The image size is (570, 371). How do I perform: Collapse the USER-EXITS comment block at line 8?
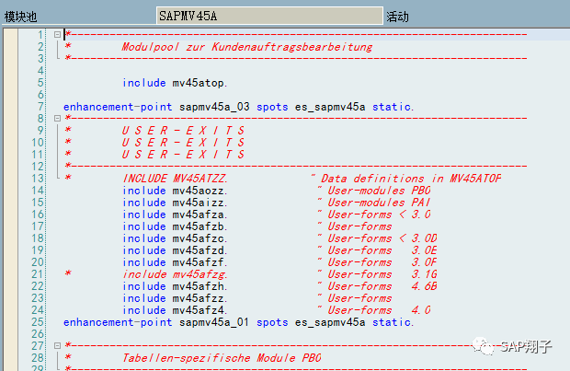57,119
